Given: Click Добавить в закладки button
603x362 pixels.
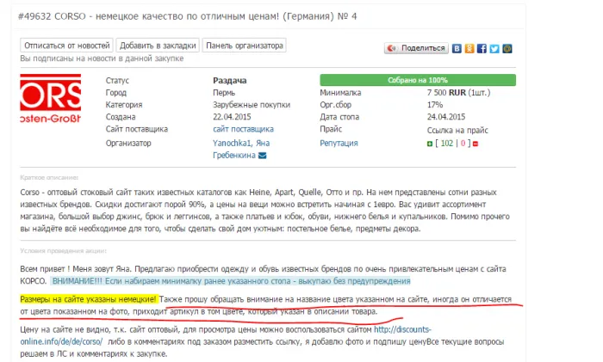Looking at the screenshot, I should pyautogui.click(x=158, y=46).
